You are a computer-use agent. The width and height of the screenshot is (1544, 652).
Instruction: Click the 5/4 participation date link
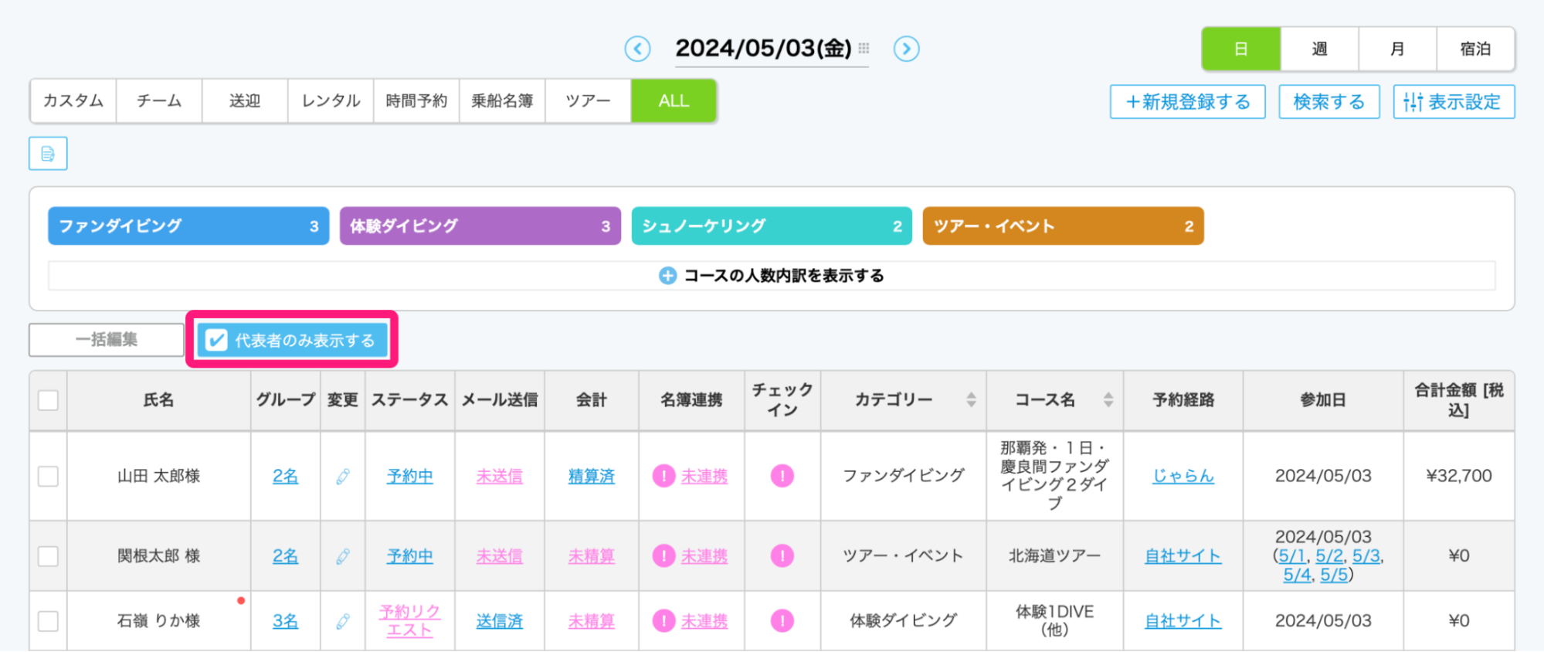(x=1297, y=575)
